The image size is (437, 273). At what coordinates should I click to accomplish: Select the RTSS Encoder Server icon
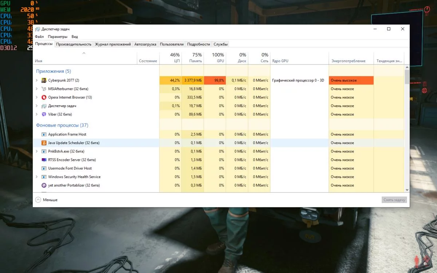pos(44,160)
